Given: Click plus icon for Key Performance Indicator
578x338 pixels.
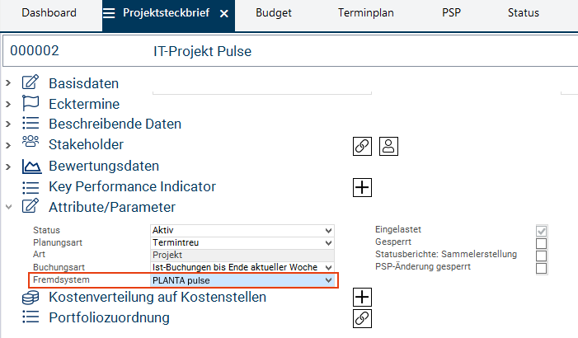Looking at the screenshot, I should [x=361, y=187].
